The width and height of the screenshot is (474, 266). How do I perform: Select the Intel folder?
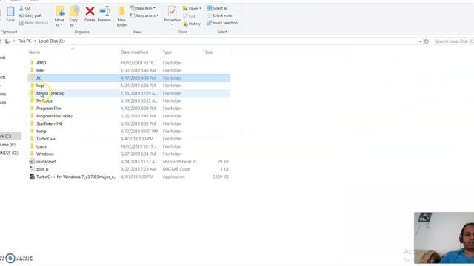click(129, 70)
